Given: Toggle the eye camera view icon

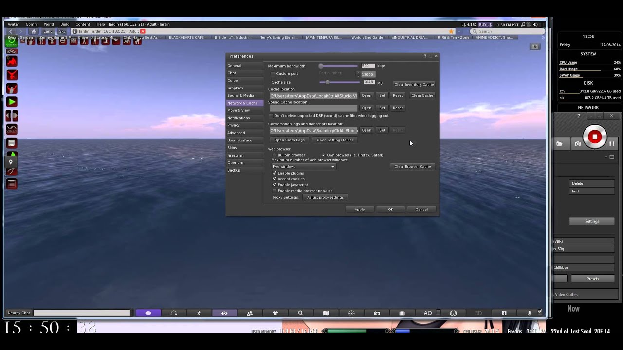Looking at the screenshot, I should pos(224,313).
